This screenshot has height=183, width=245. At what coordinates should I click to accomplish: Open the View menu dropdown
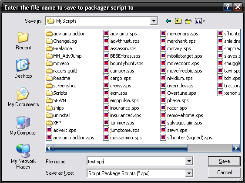click(x=200, y=21)
